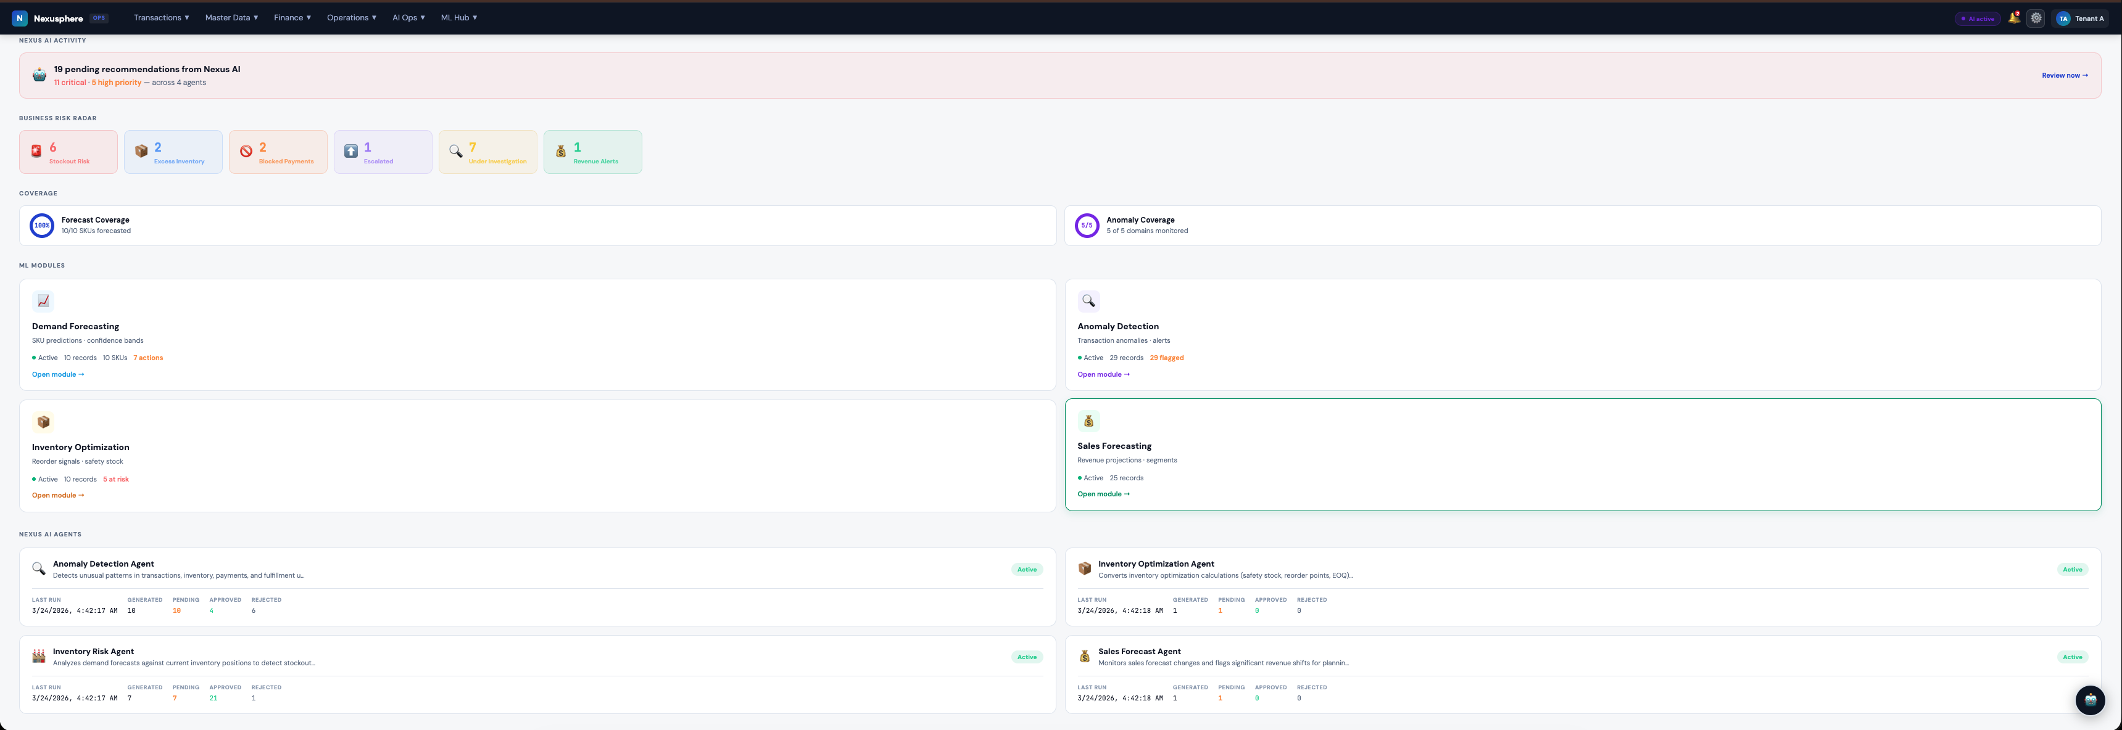This screenshot has width=2122, height=730.
Task: Open the Finance dropdown menu
Action: click(x=292, y=17)
